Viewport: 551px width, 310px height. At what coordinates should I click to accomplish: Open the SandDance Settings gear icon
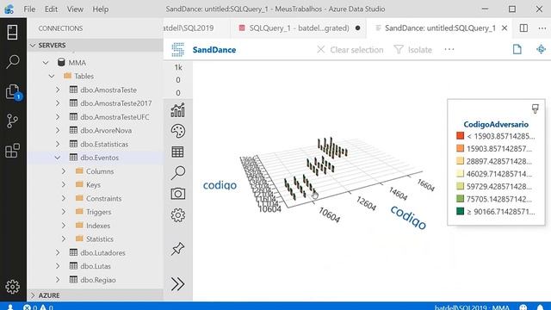[178, 214]
